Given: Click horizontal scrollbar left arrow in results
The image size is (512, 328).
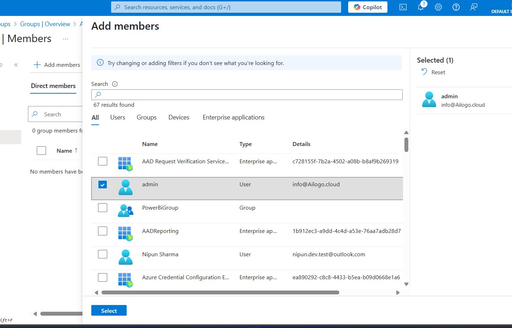Looking at the screenshot, I should click(x=96, y=293).
